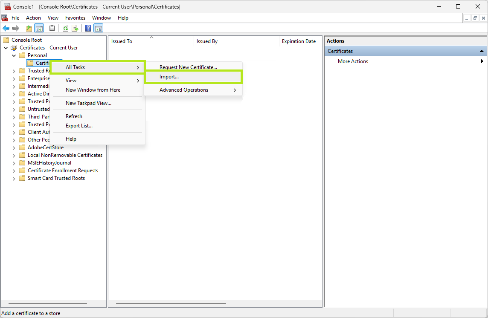Expand the Other Peo tree node

click(x=14, y=140)
